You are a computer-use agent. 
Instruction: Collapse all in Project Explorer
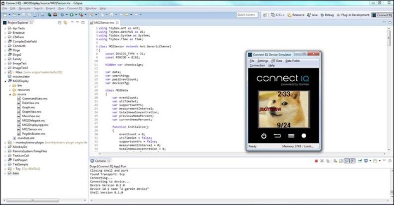(59, 22)
